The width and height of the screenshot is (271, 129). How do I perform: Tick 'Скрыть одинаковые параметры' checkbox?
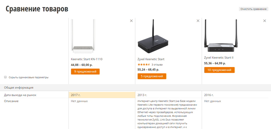(5, 77)
